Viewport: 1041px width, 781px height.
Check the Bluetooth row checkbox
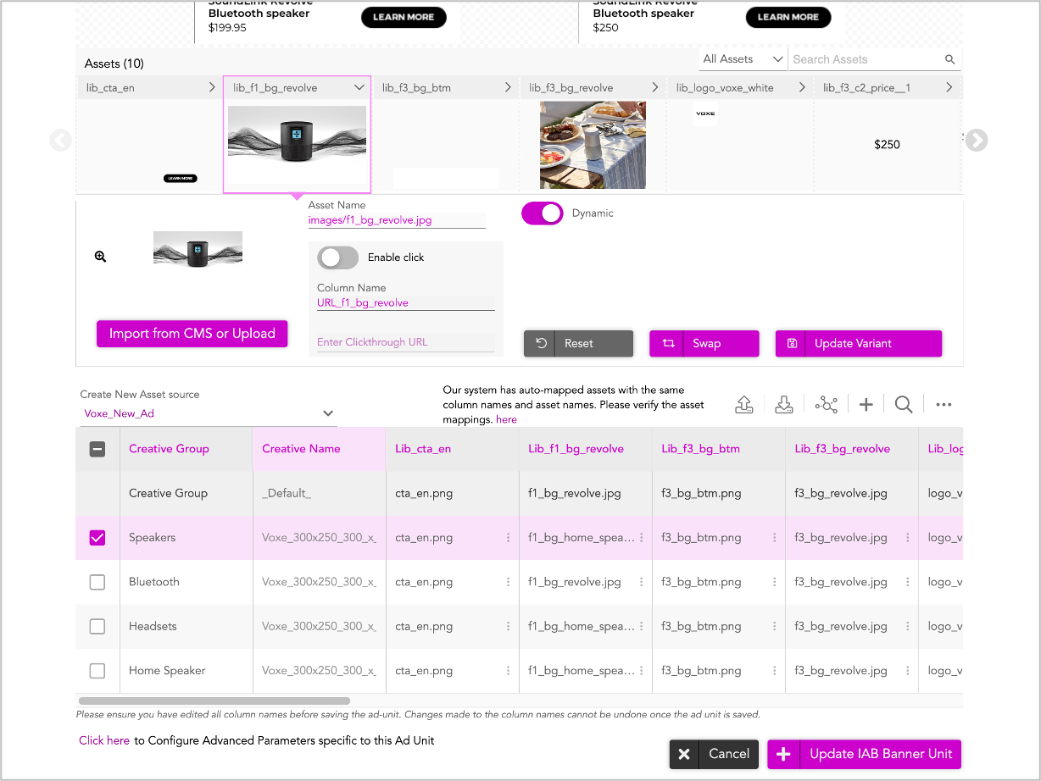point(97,582)
